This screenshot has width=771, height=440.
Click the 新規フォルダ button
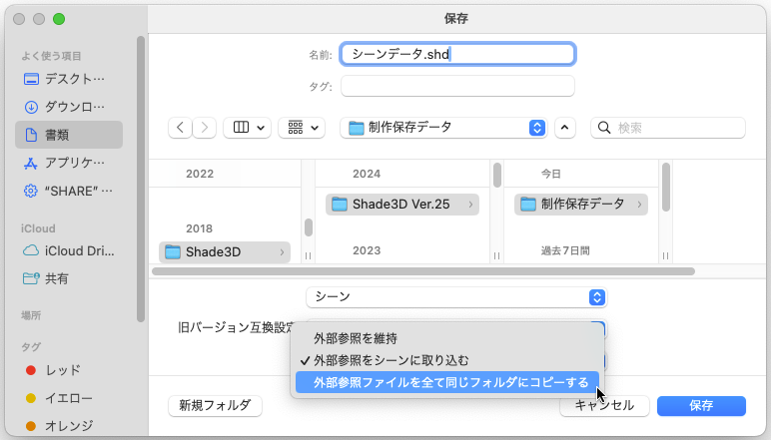[x=215, y=406]
